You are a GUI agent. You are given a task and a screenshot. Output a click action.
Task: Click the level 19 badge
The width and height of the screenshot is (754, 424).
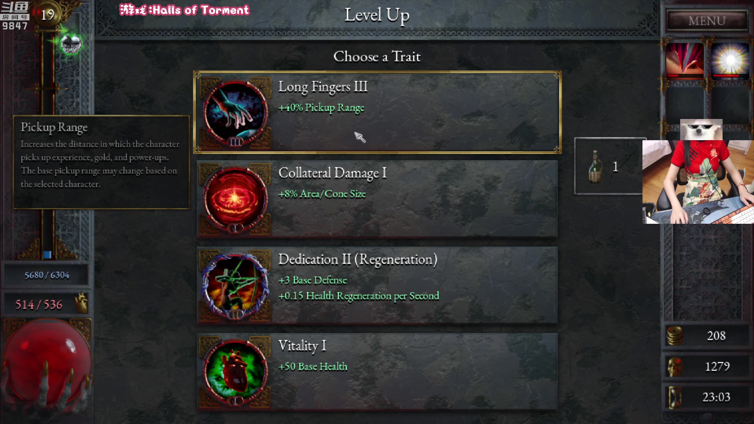(x=48, y=15)
